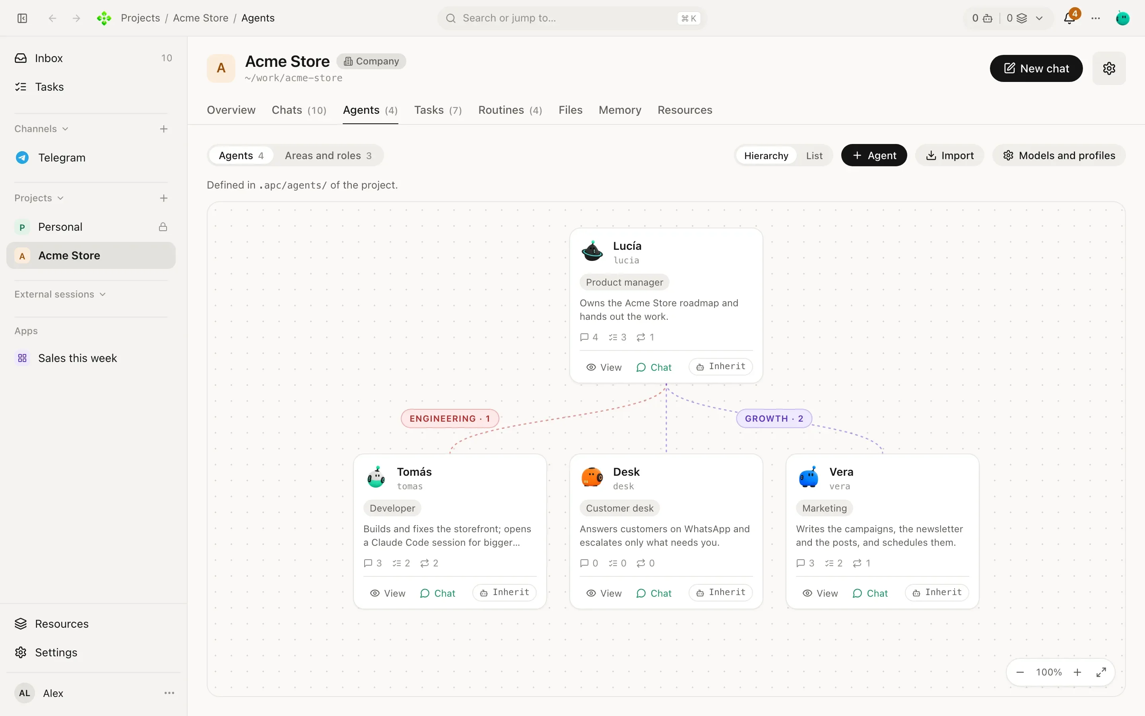
Task: Click Lucía's agent avatar
Action: [x=592, y=251]
